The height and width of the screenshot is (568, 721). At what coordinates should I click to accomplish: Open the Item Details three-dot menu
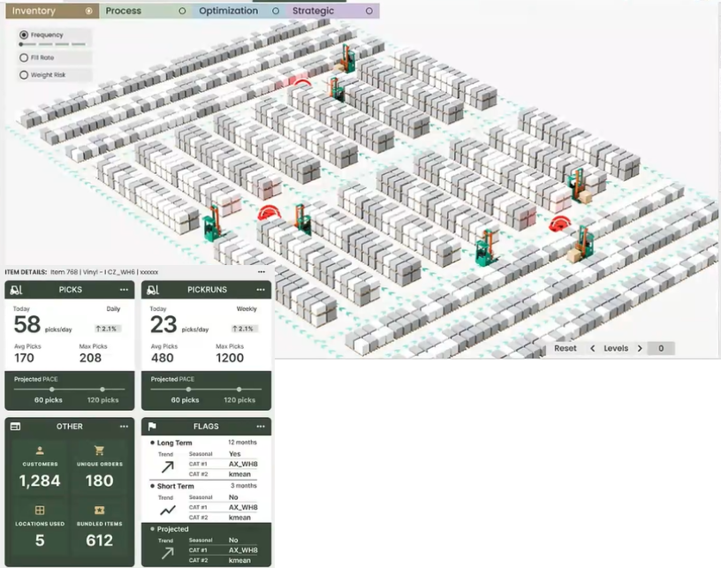point(261,272)
